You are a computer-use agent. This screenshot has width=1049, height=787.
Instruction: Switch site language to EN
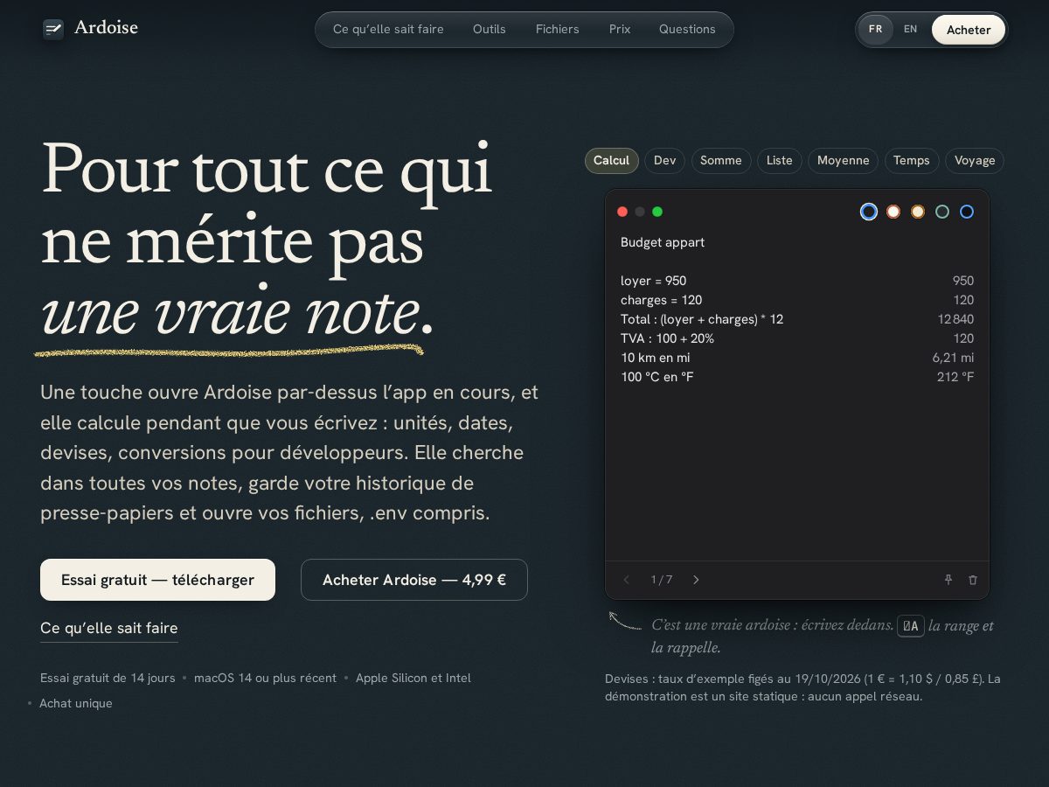[911, 29]
